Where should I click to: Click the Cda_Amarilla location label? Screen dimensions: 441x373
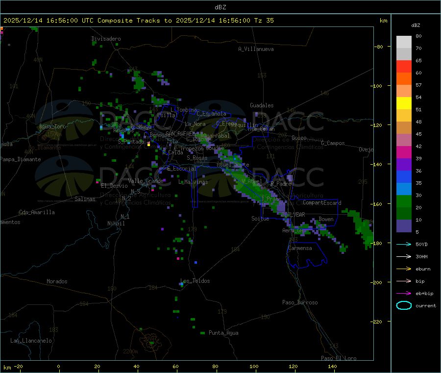tap(37, 212)
